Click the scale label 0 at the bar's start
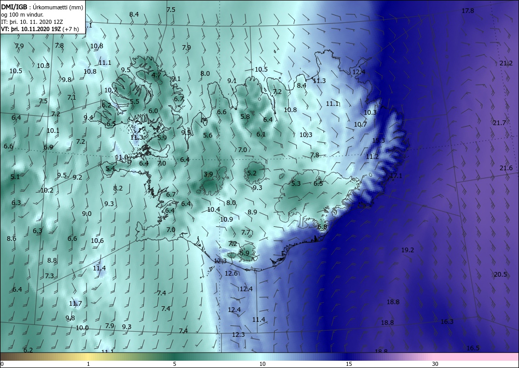Image resolution: width=519 pixels, height=368 pixels. pyautogui.click(x=2, y=364)
